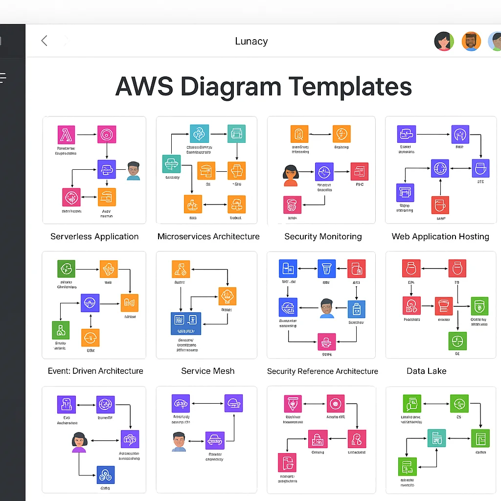Click the dark sidebar panel area
Image resolution: width=501 pixels, height=501 pixels.
12,294
